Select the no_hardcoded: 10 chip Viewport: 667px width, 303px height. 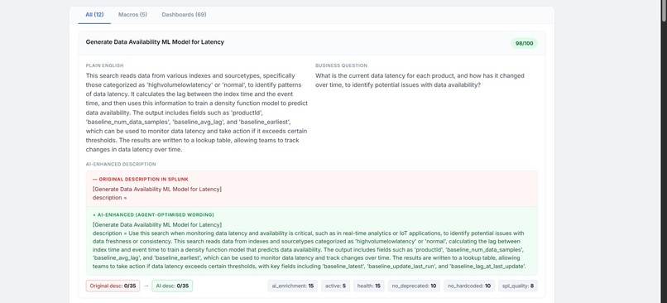tap(469, 286)
